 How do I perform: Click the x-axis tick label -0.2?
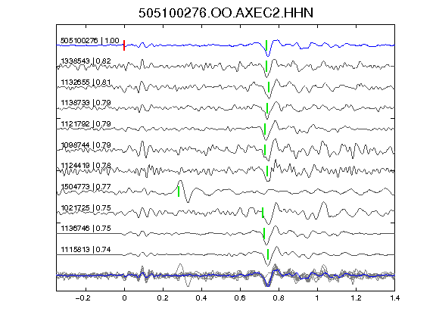(x=83, y=298)
